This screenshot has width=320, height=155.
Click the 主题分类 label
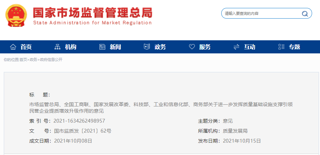click(x=209, y=121)
